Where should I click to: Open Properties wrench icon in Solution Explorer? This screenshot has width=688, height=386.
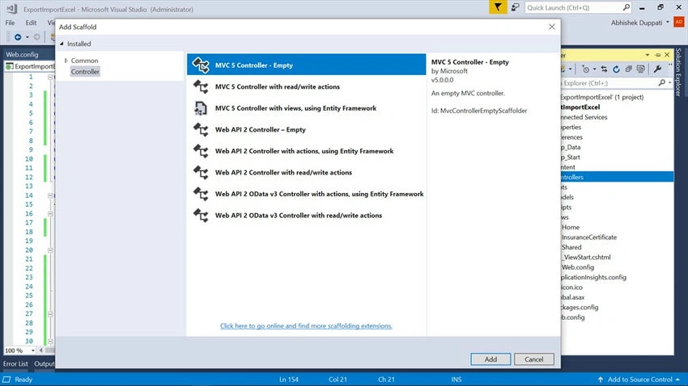[657, 69]
